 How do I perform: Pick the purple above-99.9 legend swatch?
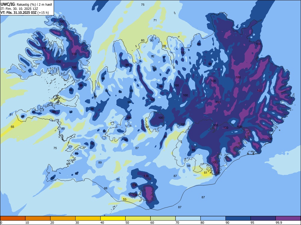pyautogui.click(x=288, y=218)
